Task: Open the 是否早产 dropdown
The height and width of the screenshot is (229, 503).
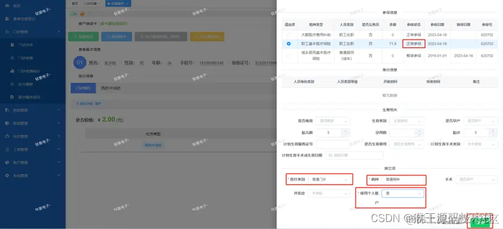Action: click(481, 121)
